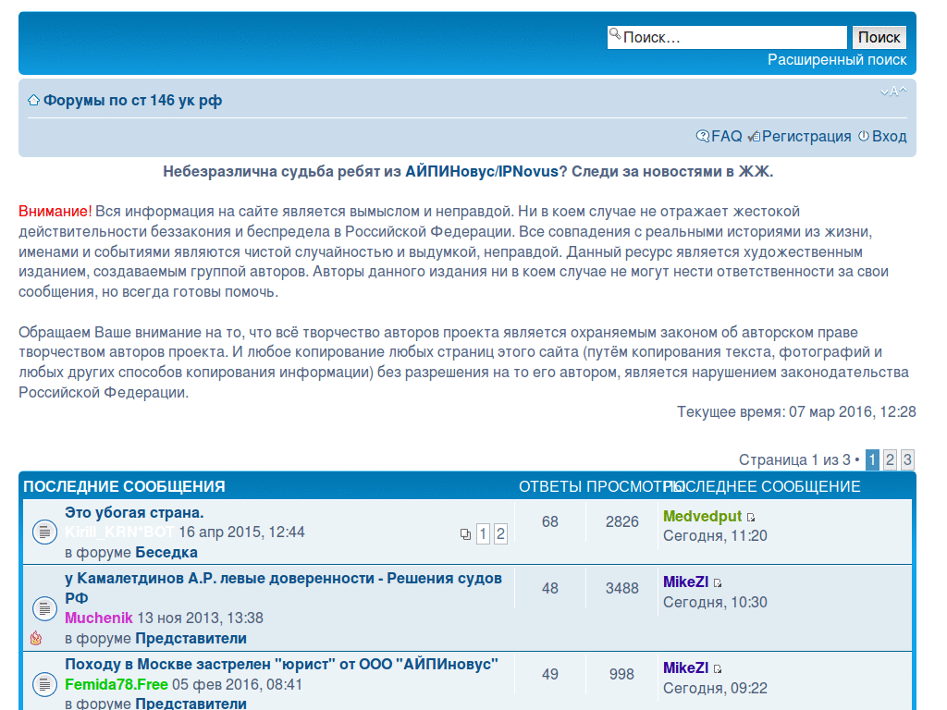Open Представители forum under Muchenik topic

click(191, 638)
